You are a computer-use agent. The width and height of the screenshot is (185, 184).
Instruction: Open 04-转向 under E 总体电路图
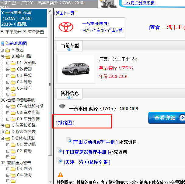click(x=24, y=175)
